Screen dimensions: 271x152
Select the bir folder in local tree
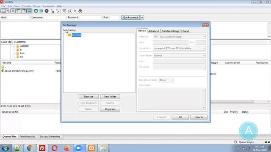click(22, 57)
